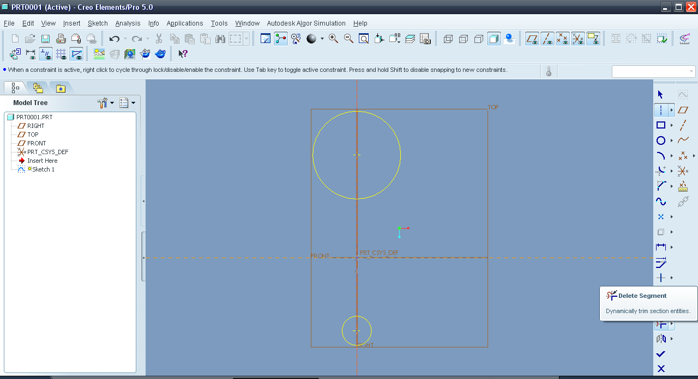The image size is (698, 379).
Task: Click the Delete Segment trim tool
Action: coord(660,324)
